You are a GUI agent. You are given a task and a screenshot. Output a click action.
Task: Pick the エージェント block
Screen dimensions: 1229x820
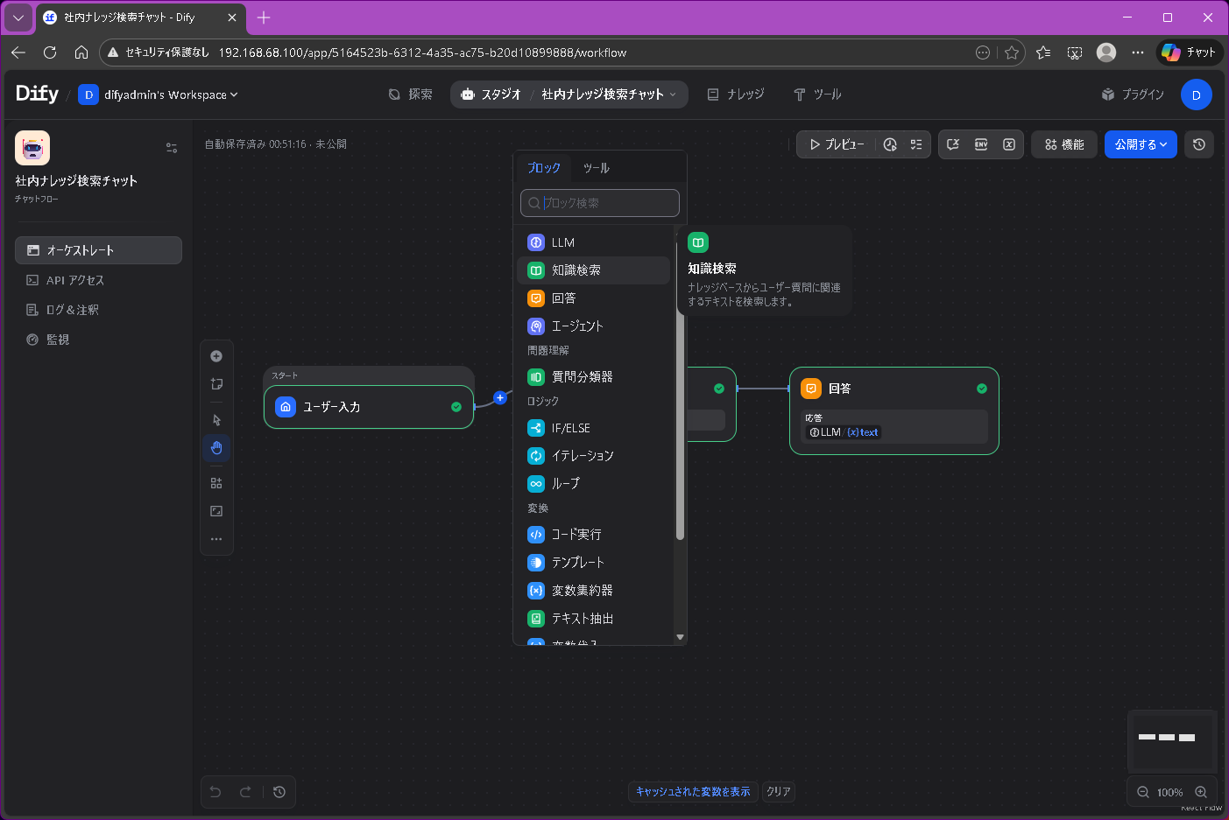point(593,326)
